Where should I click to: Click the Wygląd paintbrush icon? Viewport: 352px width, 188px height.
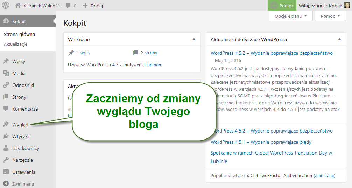click(x=6, y=124)
